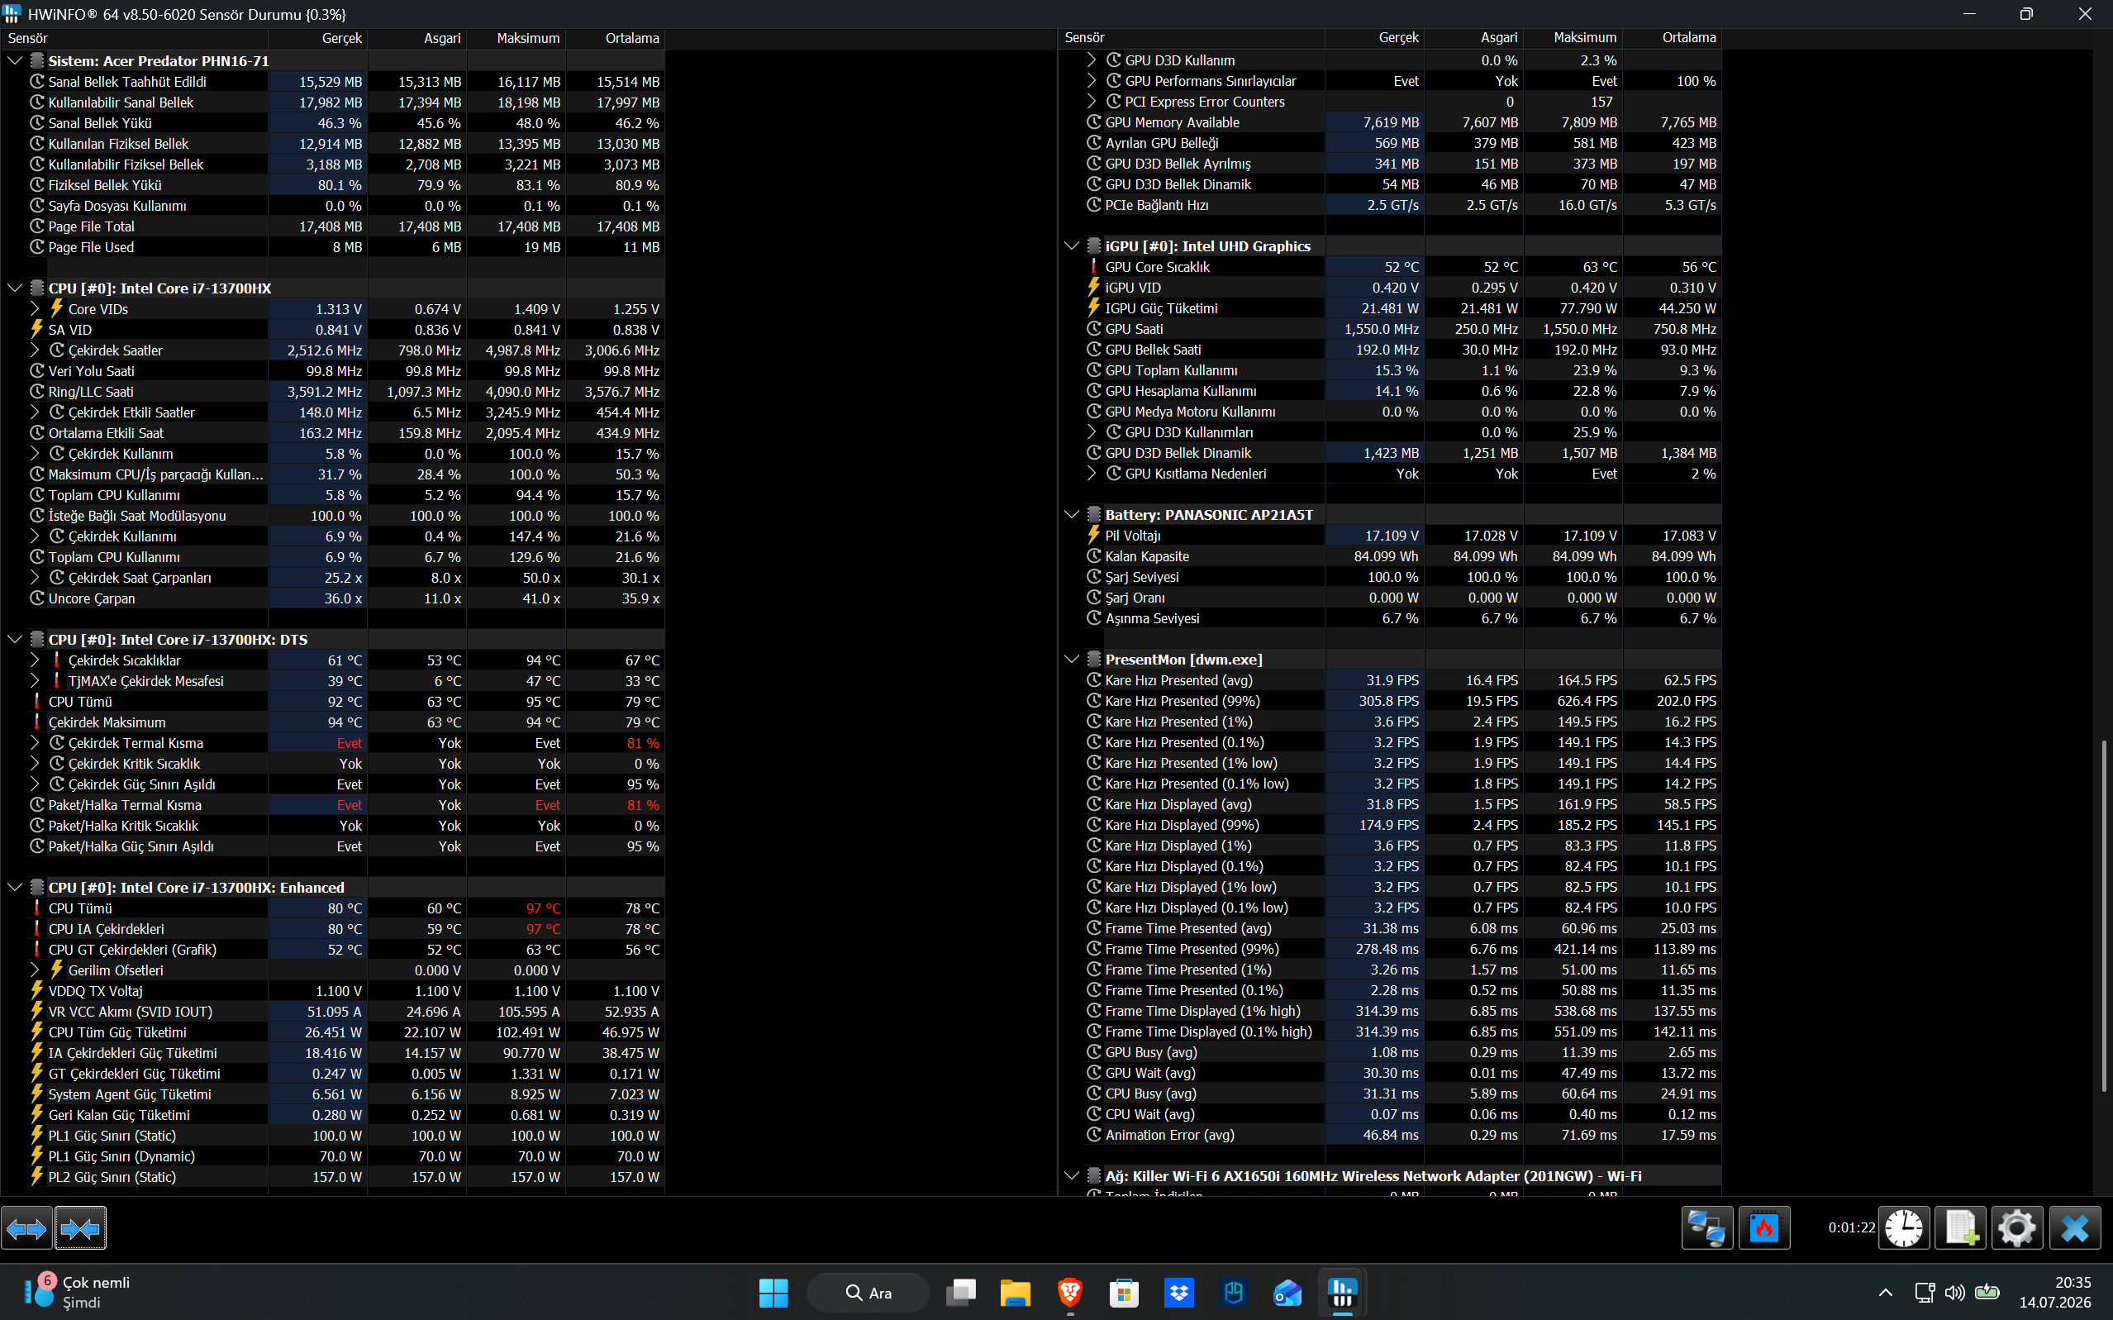Click the right pane vertical scrollbar thumb
Viewport: 2113px width, 1320px height.
(x=2103, y=917)
